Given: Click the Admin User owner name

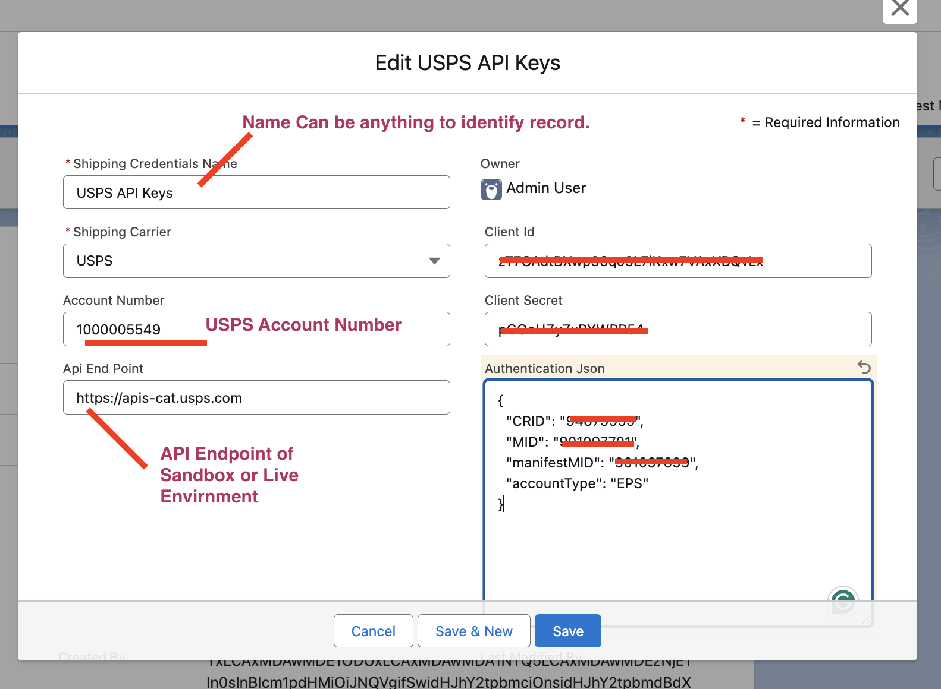Looking at the screenshot, I should (x=546, y=188).
